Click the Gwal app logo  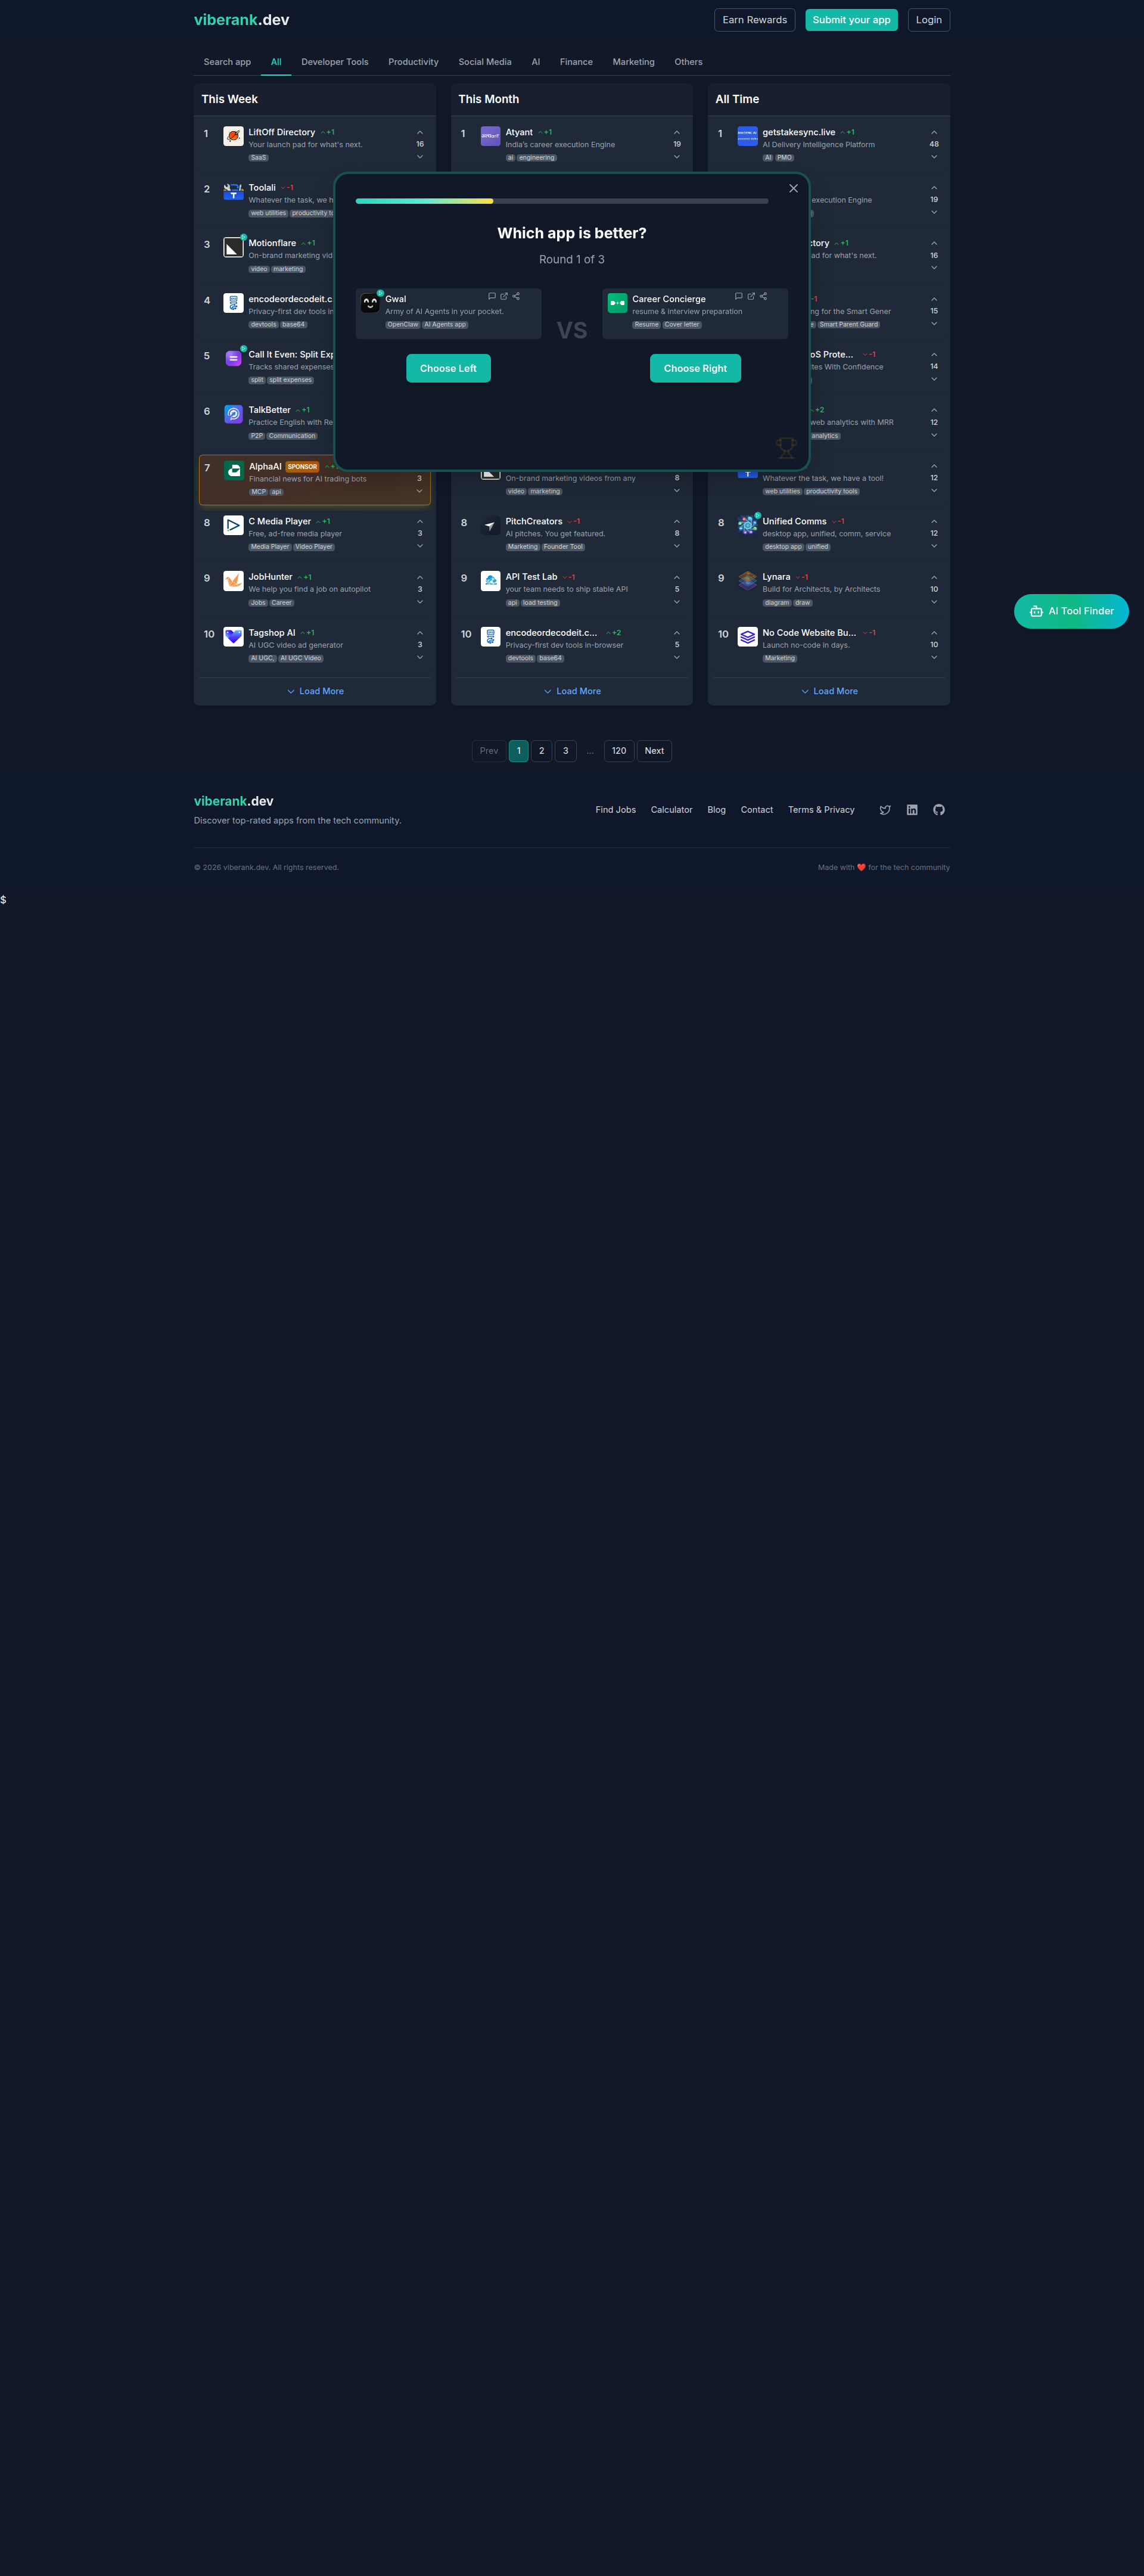[370, 303]
